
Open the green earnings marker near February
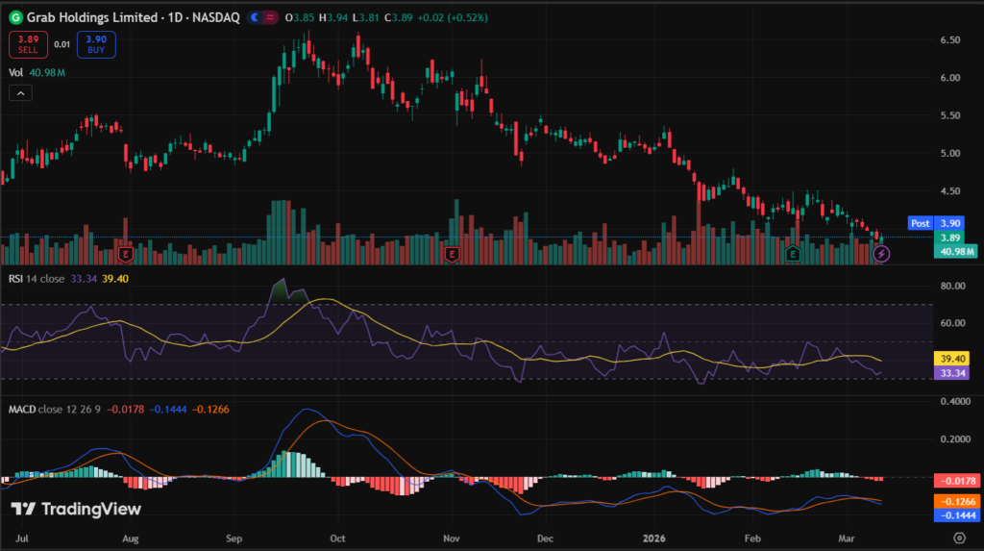pos(793,254)
